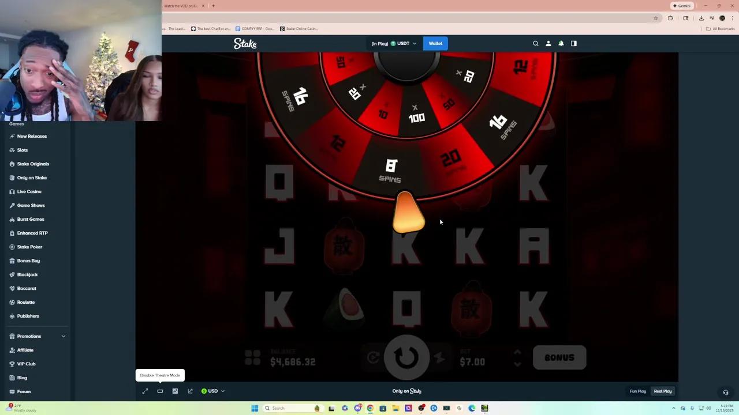This screenshot has height=415, width=739.
Task: Open the autoplay spin icon
Action: (x=373, y=358)
